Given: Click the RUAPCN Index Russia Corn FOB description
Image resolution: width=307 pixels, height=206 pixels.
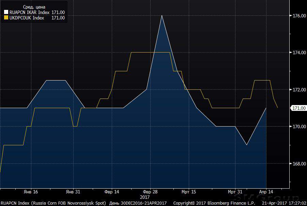Looking at the screenshot, I should click(53, 203).
